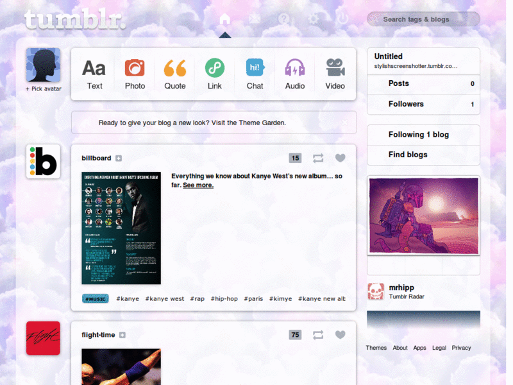Image resolution: width=513 pixels, height=385 pixels.
Task: Follow the See more link
Action: [198, 185]
